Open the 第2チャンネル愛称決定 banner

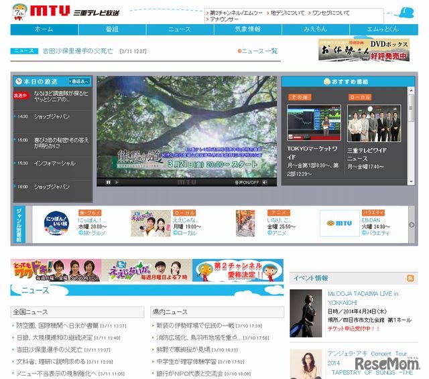point(238,271)
